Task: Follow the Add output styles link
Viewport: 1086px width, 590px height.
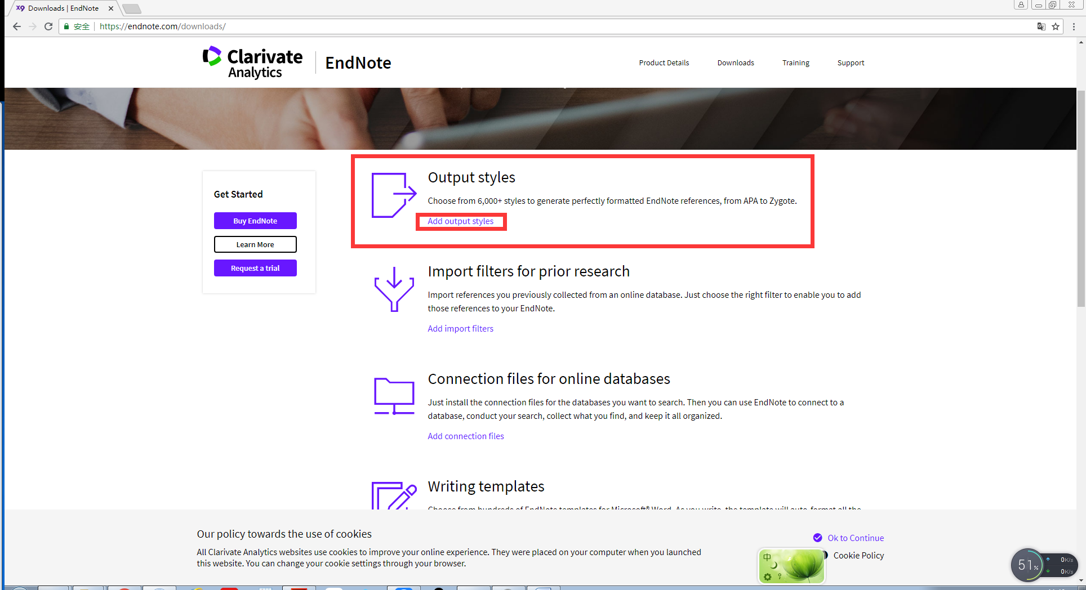Action: point(461,221)
